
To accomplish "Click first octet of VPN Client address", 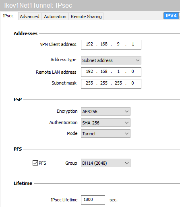I will click(89, 44).
